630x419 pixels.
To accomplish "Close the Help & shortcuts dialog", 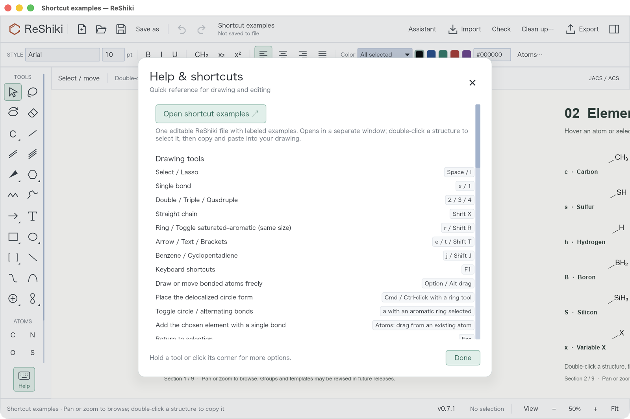I will (472, 83).
